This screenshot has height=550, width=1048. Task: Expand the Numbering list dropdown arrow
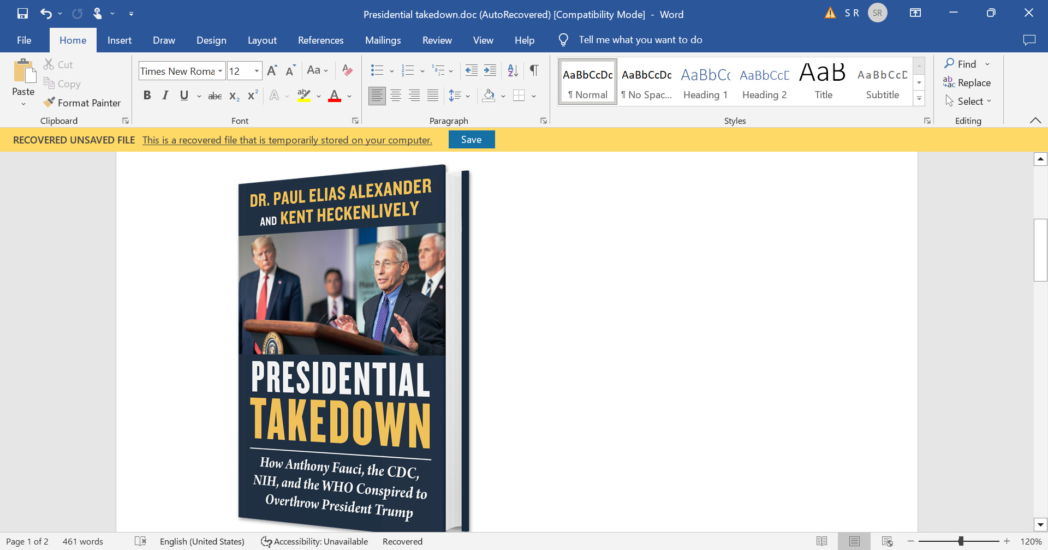422,71
